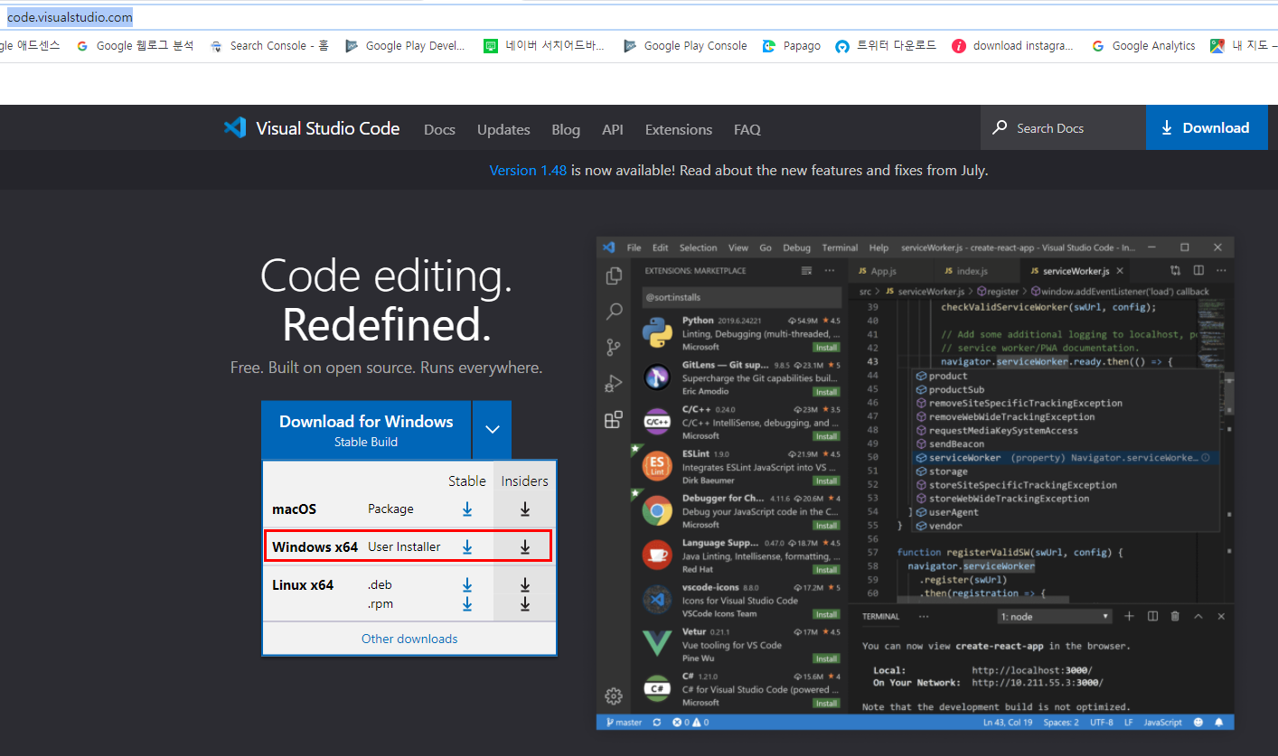Open Google Play Devel... bookmark
The width and height of the screenshot is (1278, 756).
pos(405,45)
